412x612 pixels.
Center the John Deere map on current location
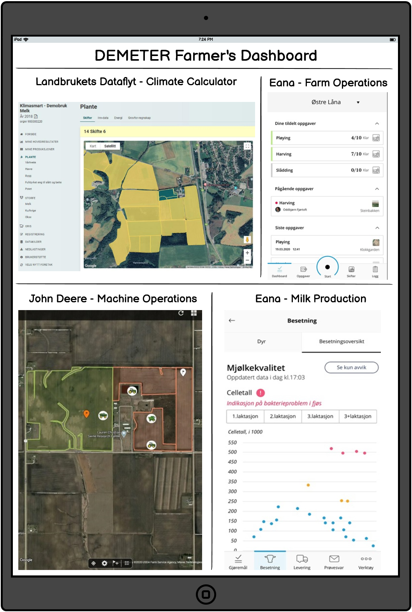pos(93,563)
